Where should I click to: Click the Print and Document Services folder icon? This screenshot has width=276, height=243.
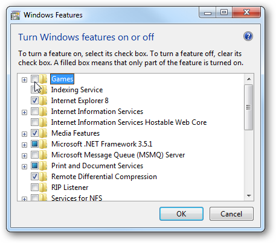(x=43, y=166)
